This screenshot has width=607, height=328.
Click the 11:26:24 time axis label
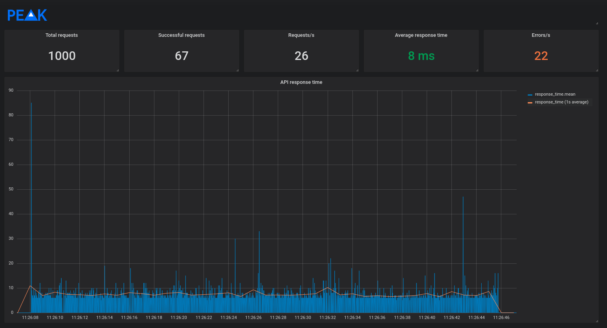point(229,318)
